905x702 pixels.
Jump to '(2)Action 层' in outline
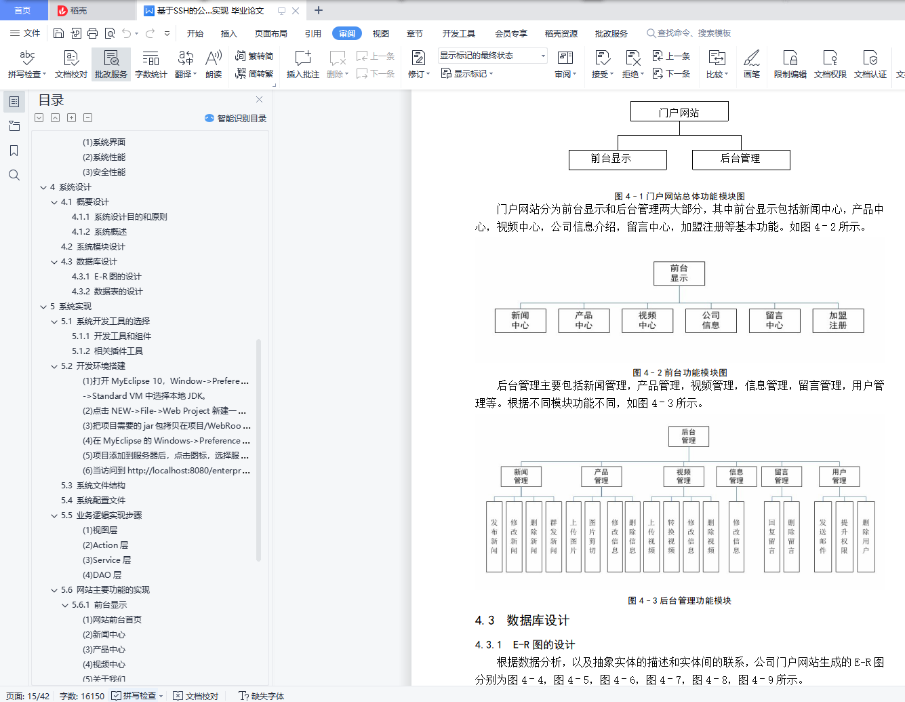point(105,545)
